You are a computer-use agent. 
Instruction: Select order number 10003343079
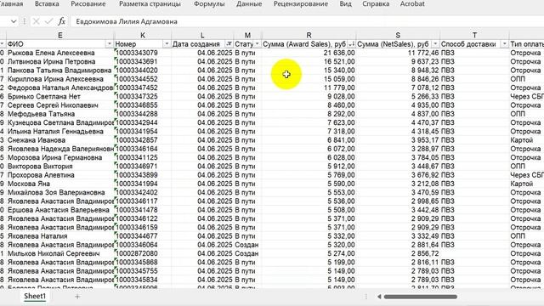143,53
